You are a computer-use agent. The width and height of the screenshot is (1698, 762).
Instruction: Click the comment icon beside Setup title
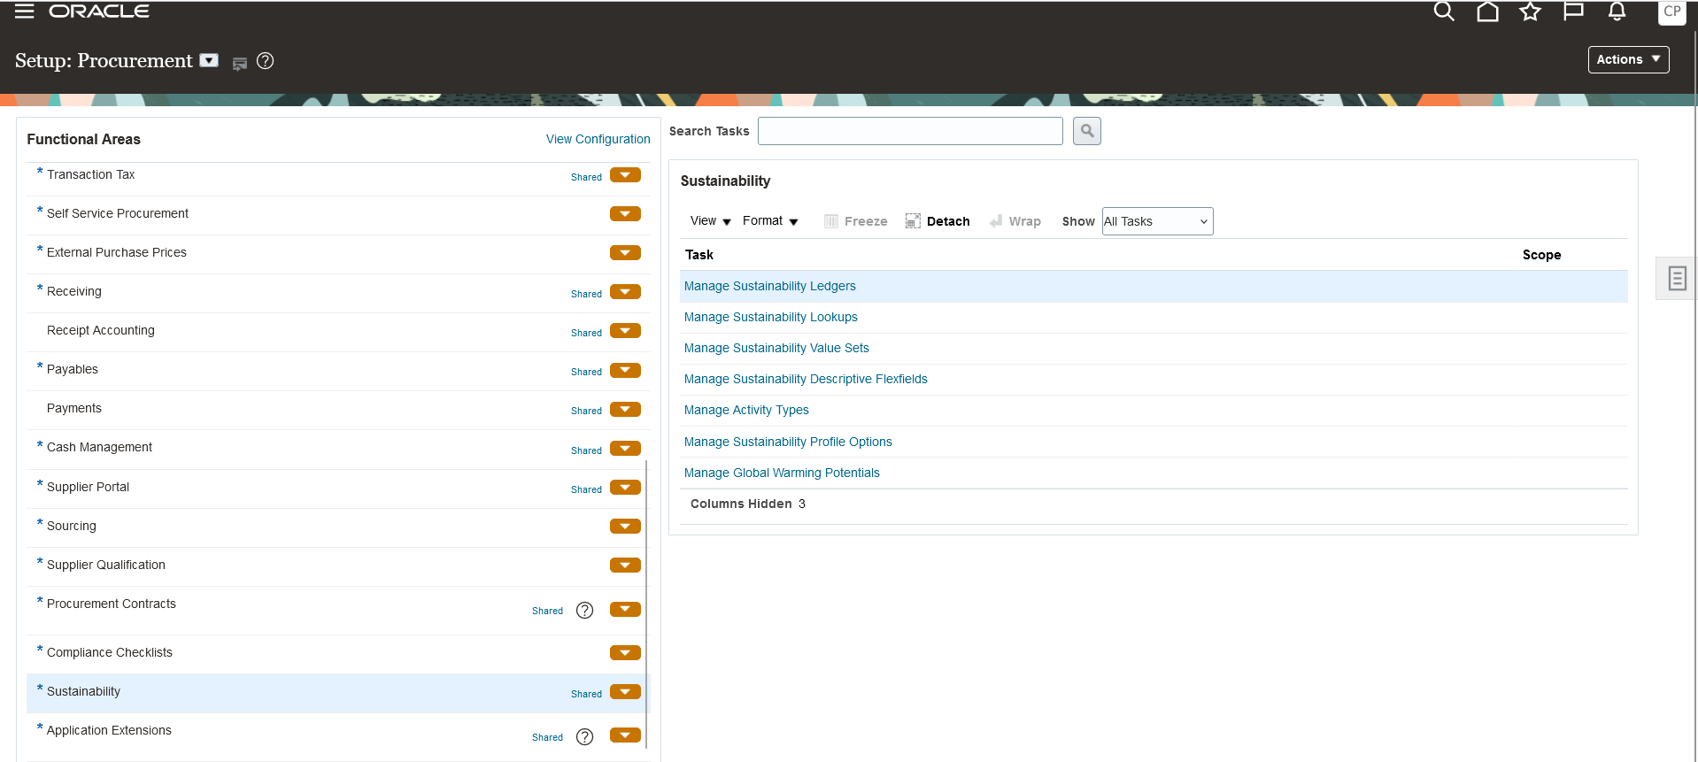coord(239,63)
